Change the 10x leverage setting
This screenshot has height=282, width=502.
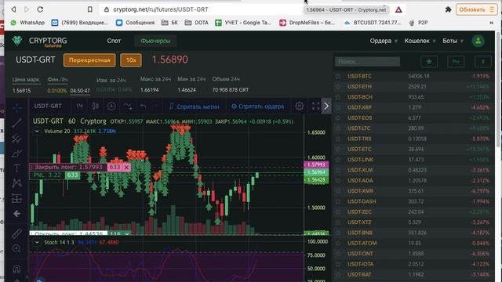click(131, 60)
